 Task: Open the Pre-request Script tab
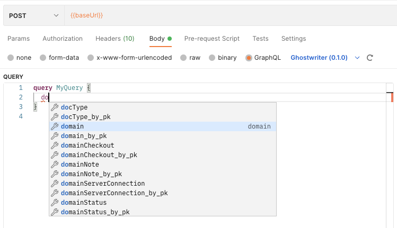(x=211, y=39)
